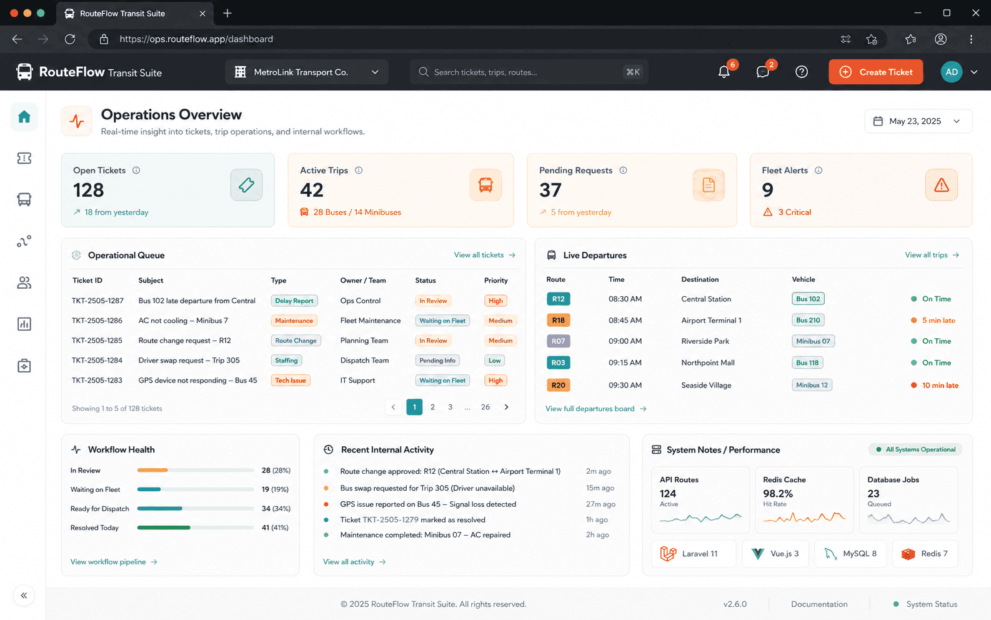Expand user menu chevron beside avatar
This screenshot has width=991, height=620.
click(974, 72)
